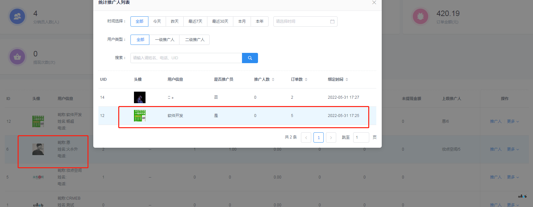Open avatar of 软件开发 in dialog
This screenshot has height=207, width=533.
pos(140,116)
